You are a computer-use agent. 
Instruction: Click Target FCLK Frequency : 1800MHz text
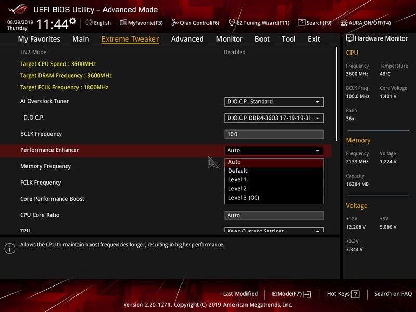click(64, 87)
